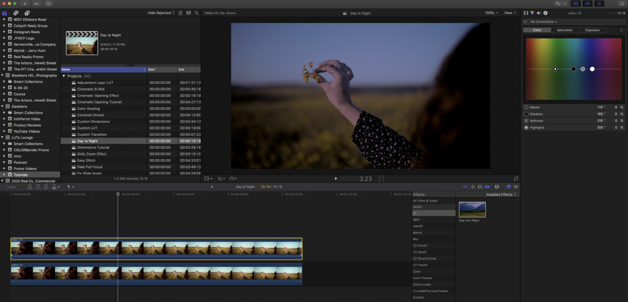Sort the browser by the Name column header

[x=103, y=70]
